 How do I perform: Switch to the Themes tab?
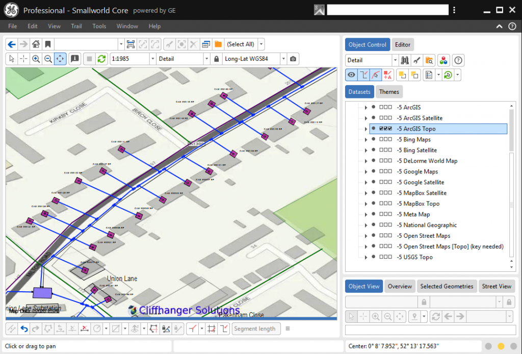click(x=389, y=92)
